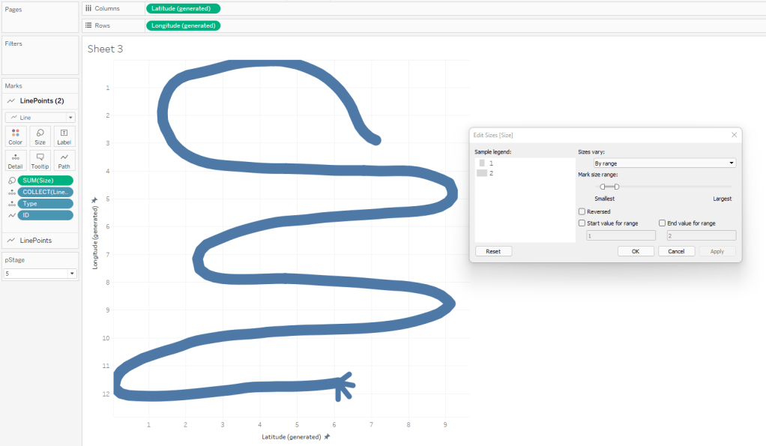The image size is (766, 446).
Task: Click the smallest mark size slider handle
Action: [x=603, y=187]
